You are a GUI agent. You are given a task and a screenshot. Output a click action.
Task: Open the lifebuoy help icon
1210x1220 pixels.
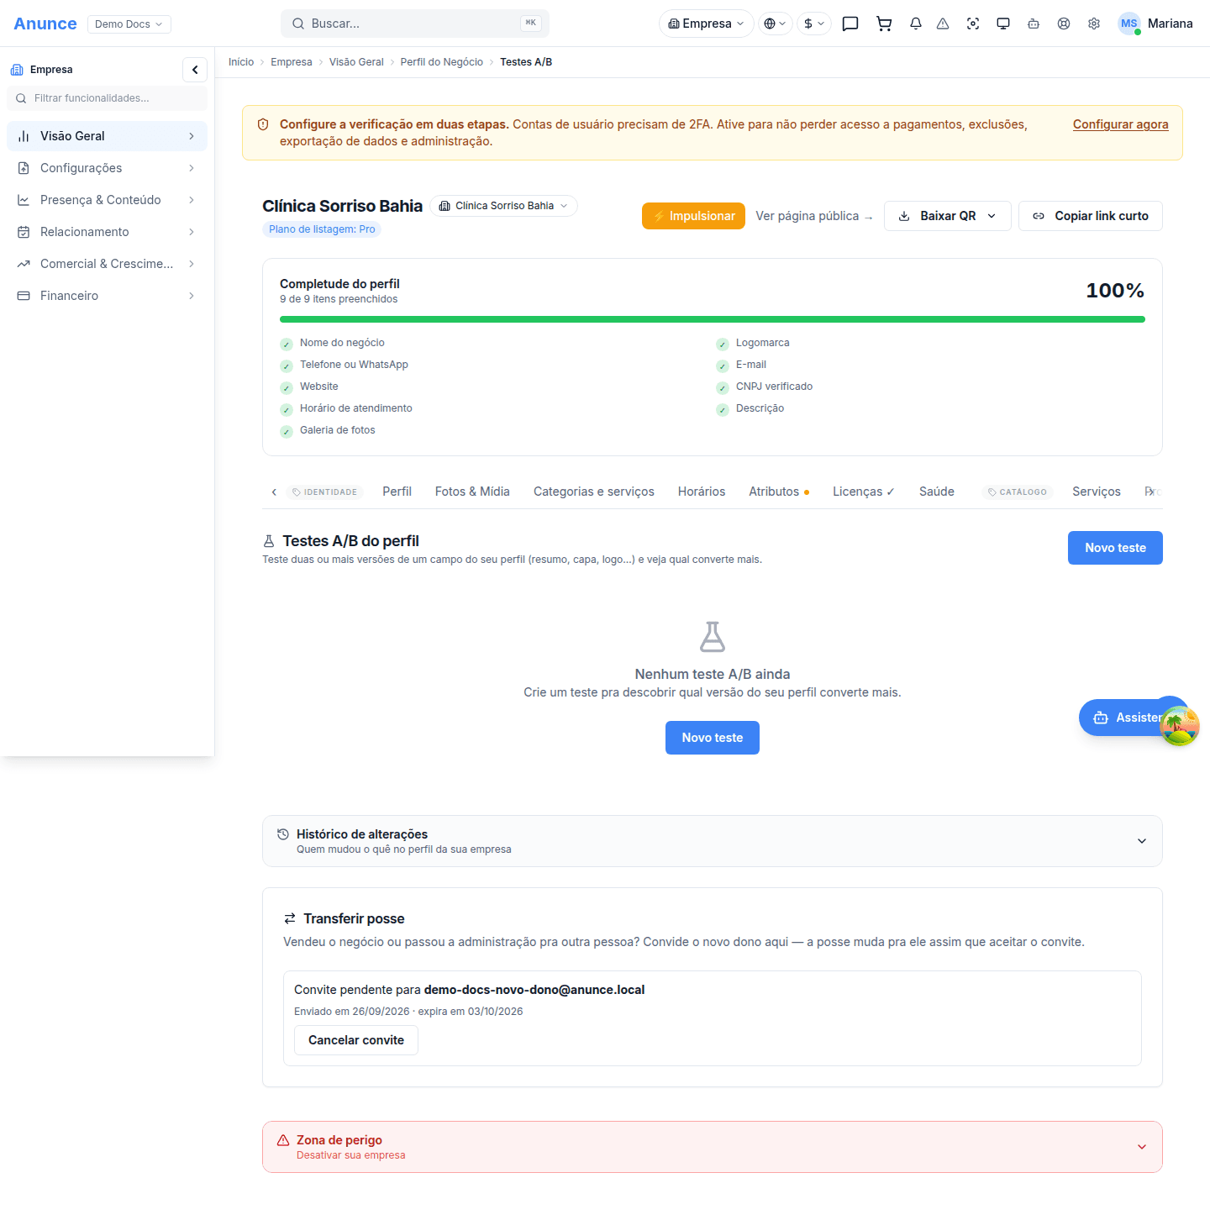click(1064, 24)
